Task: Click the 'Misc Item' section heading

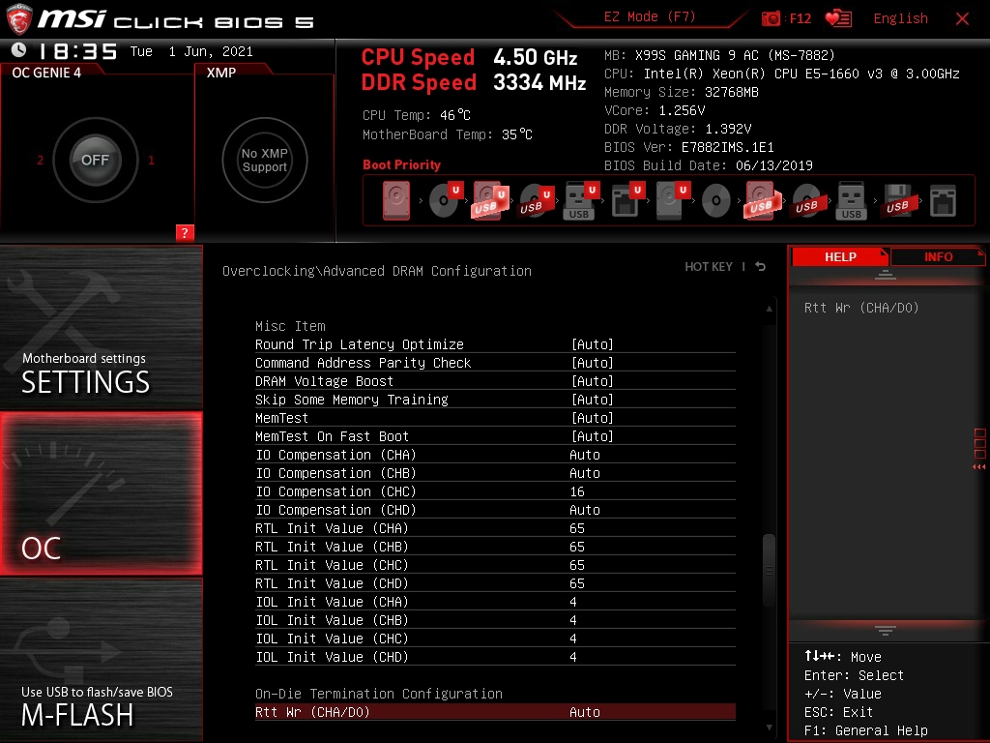Action: click(x=290, y=326)
